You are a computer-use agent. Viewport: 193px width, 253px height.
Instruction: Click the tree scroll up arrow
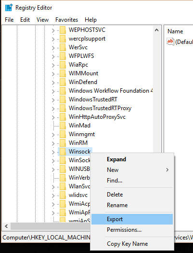click(156, 30)
